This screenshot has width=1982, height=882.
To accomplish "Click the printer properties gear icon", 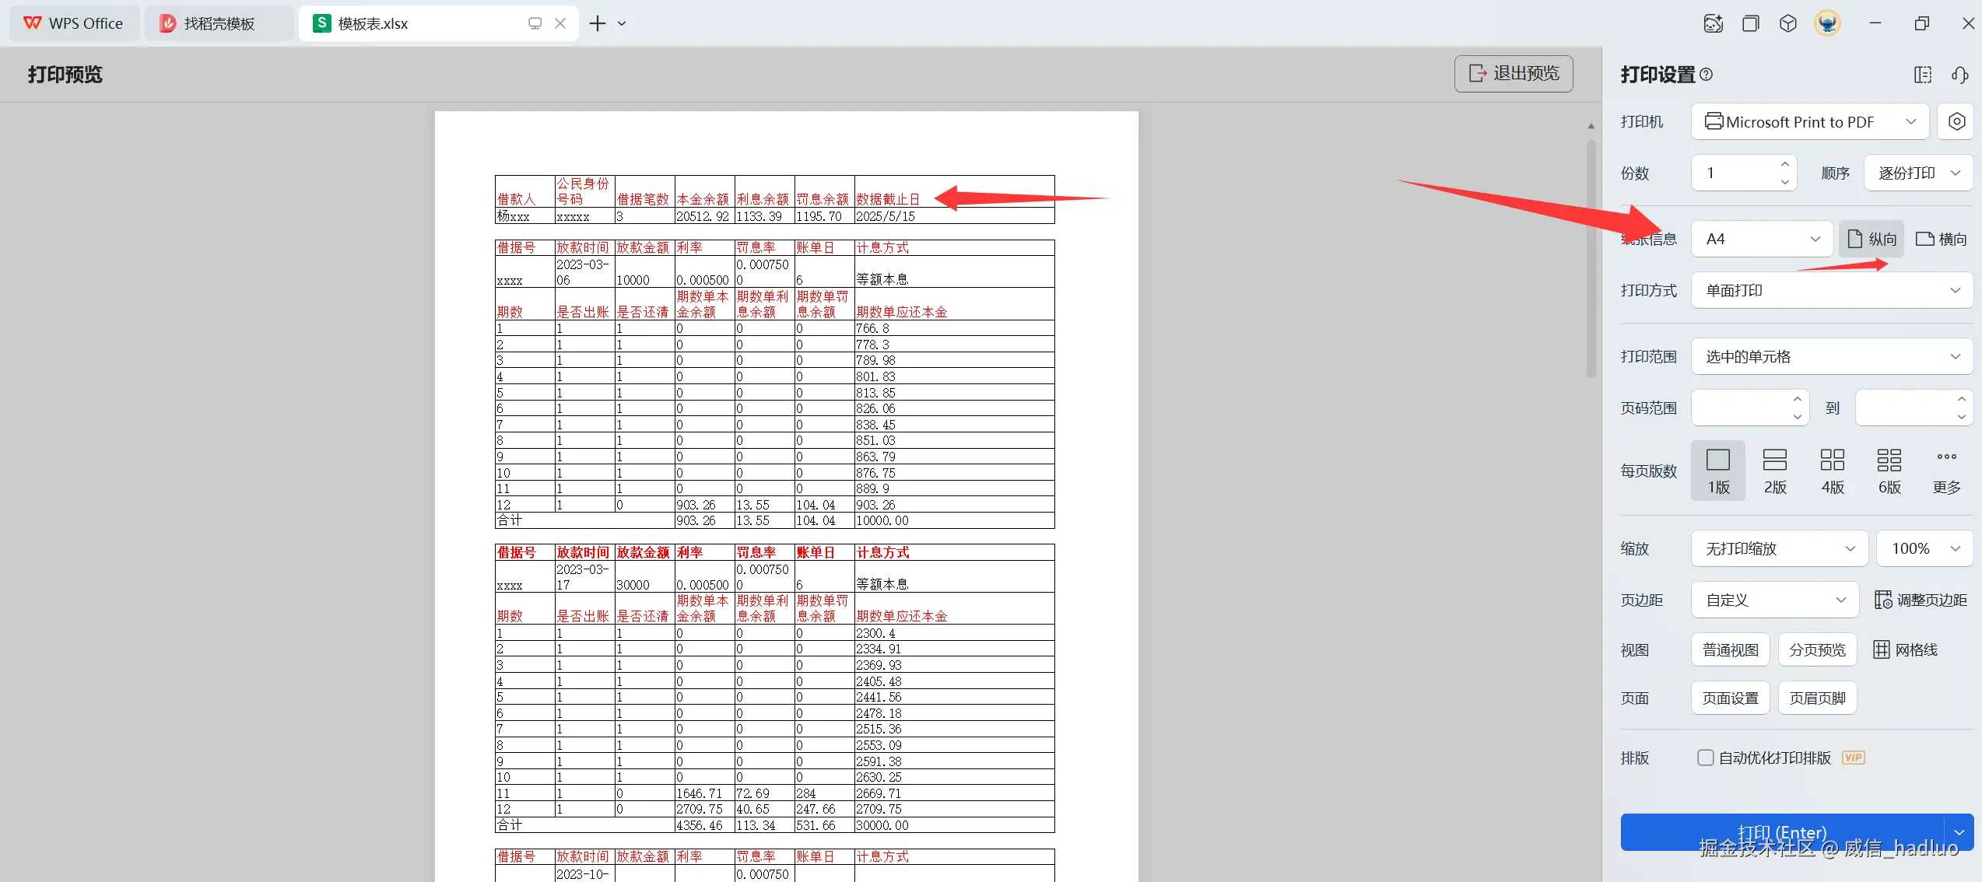I will pyautogui.click(x=1956, y=121).
